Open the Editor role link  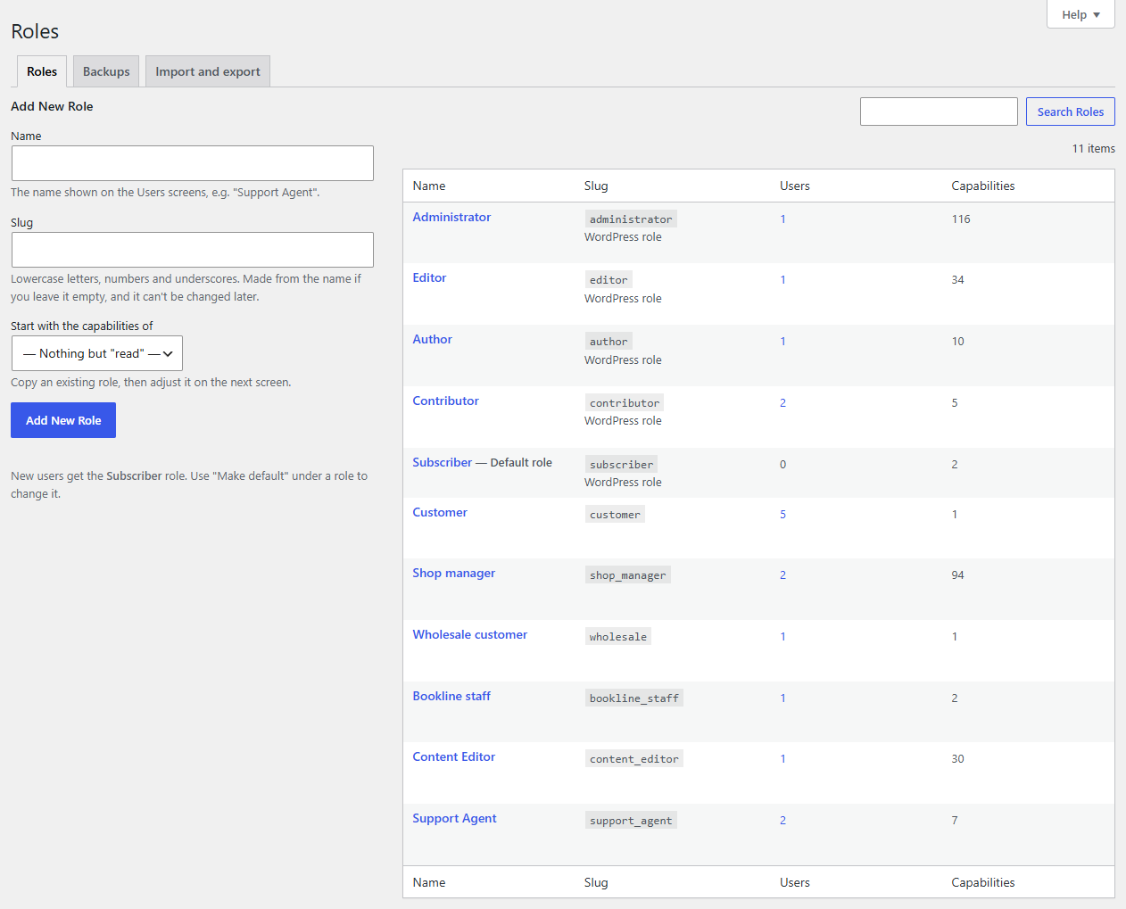(429, 277)
